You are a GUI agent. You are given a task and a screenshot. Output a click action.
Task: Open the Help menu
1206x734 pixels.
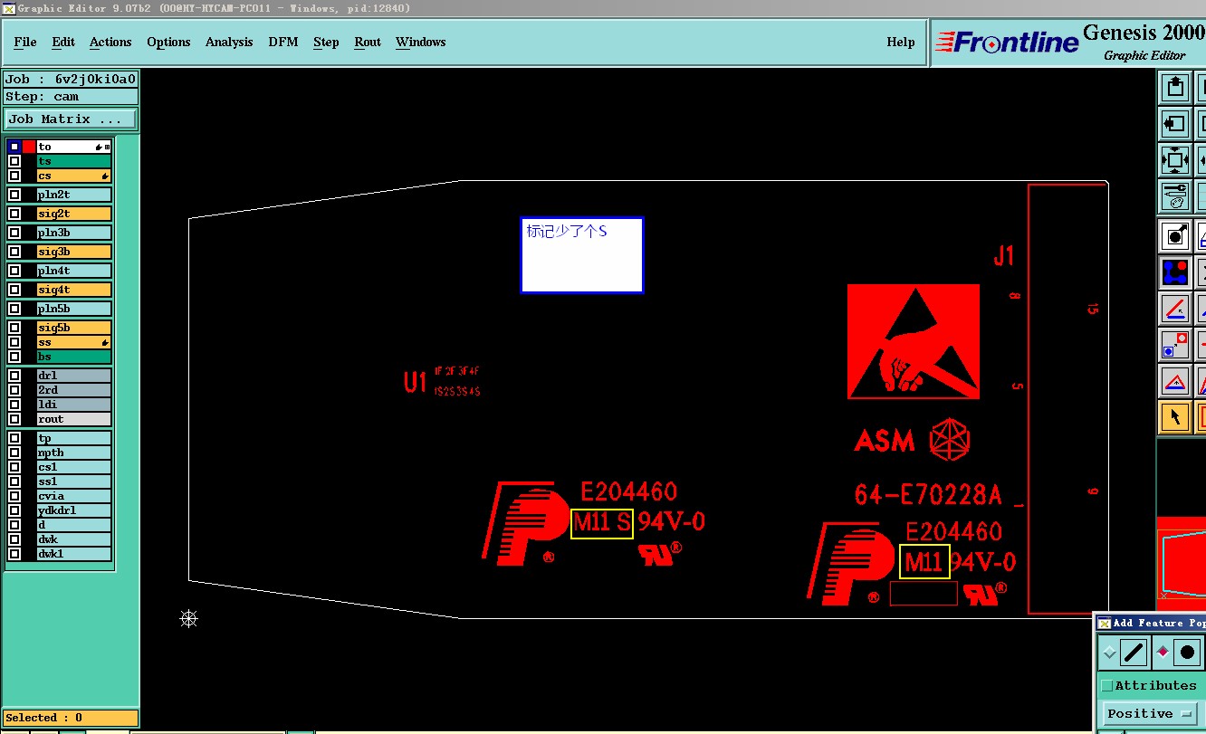click(x=901, y=42)
